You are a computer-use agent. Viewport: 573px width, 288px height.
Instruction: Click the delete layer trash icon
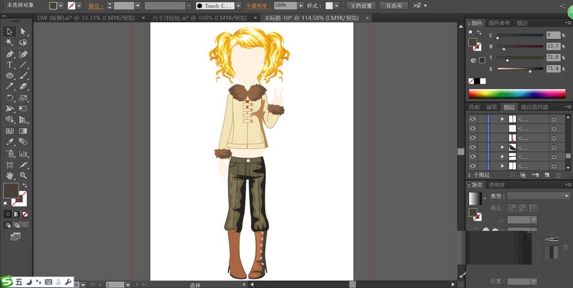click(x=558, y=175)
